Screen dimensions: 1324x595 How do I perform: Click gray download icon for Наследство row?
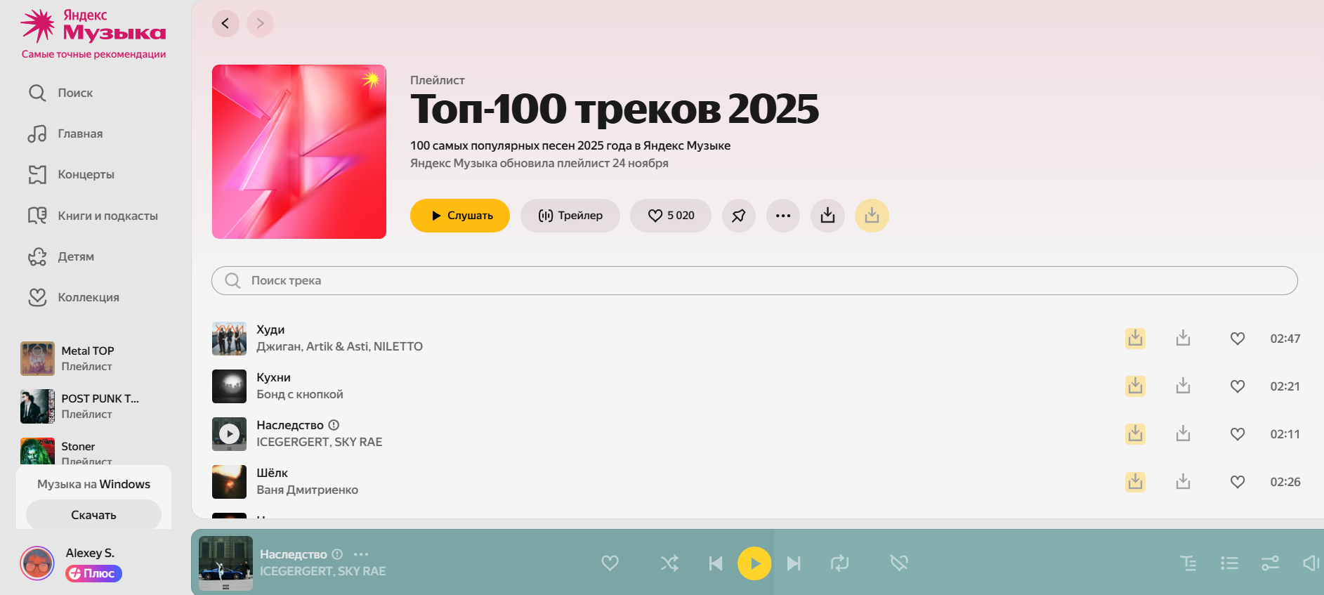pyautogui.click(x=1184, y=434)
